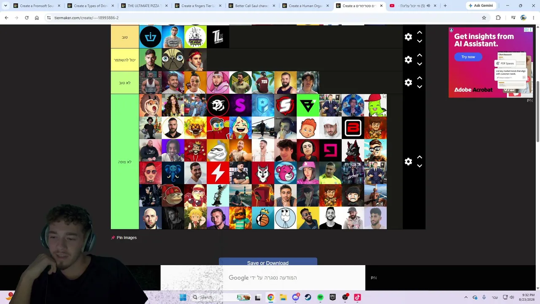
Task: Open the Windows Start menu
Action: pos(183,297)
